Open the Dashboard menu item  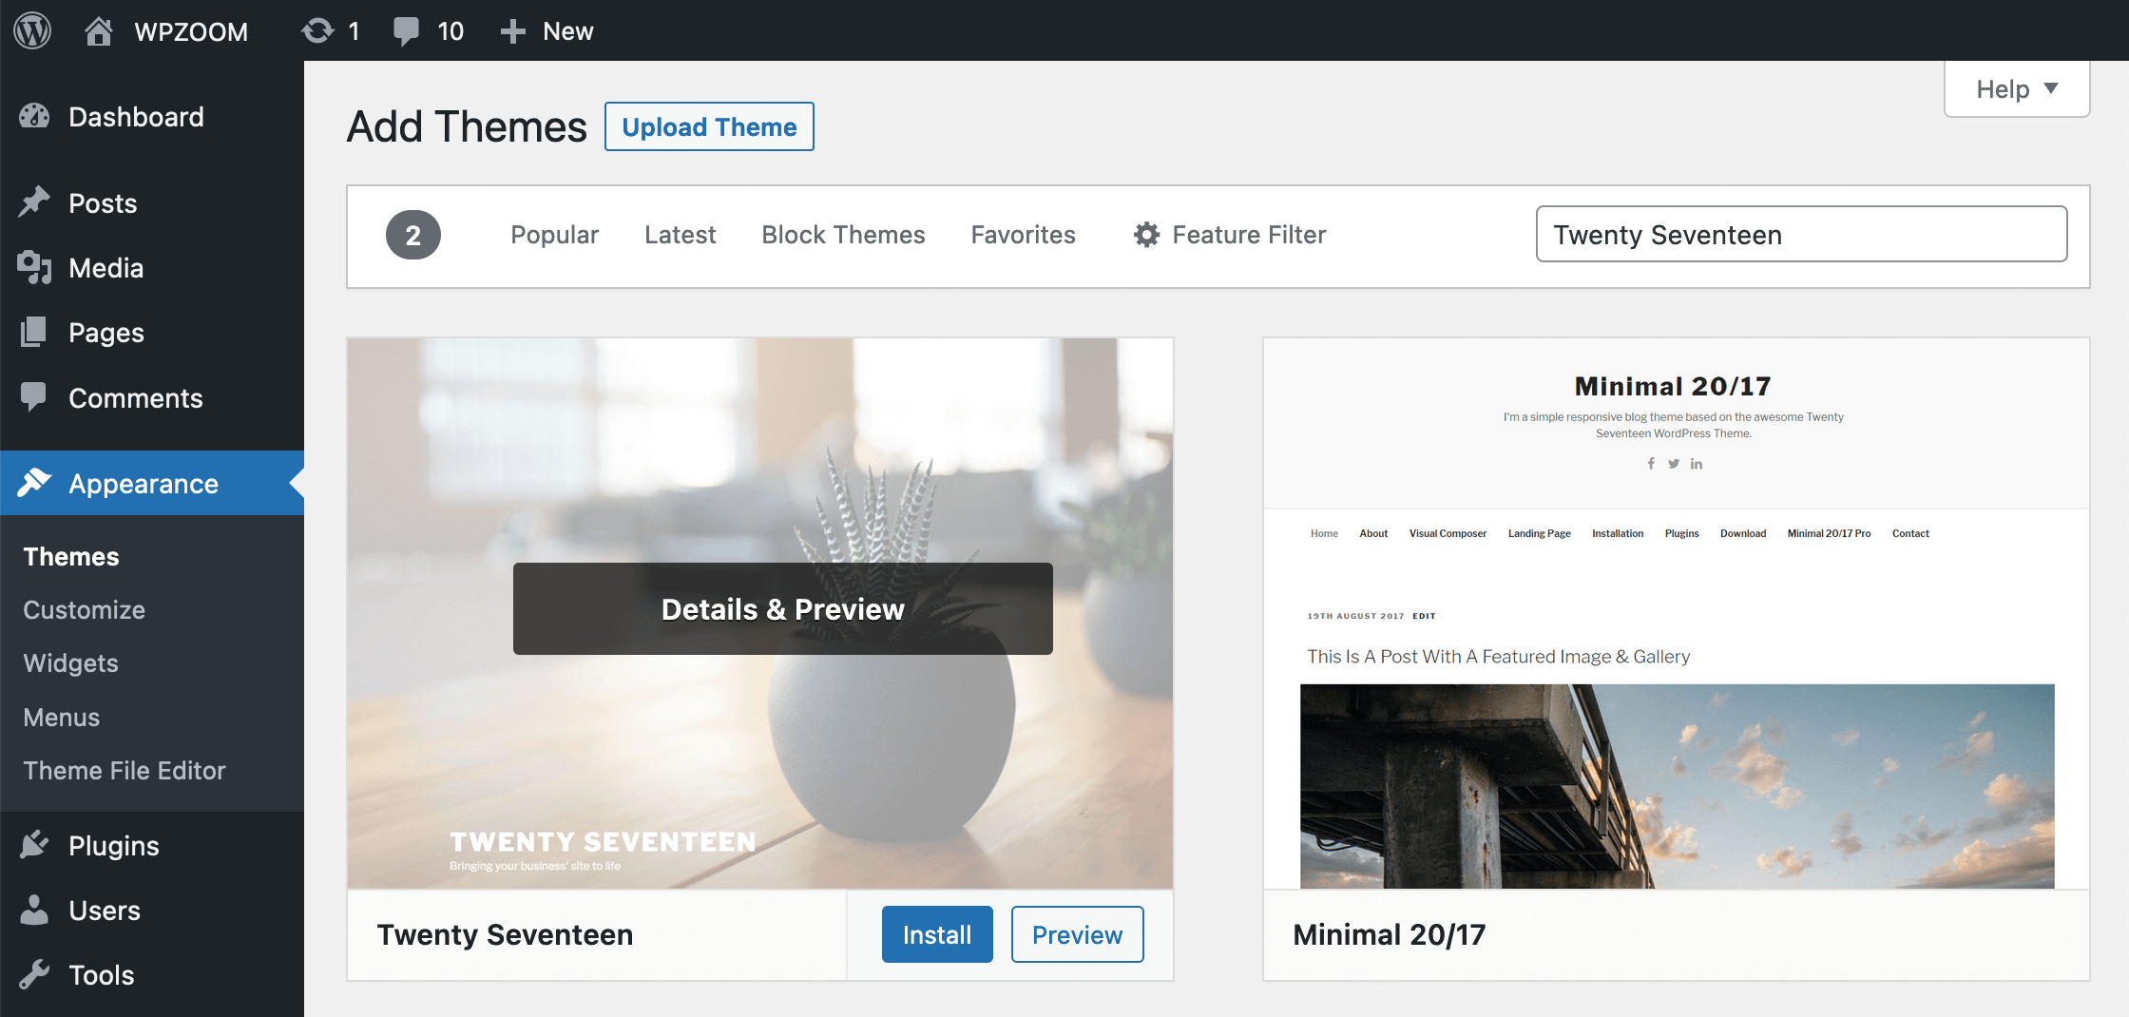152,117
